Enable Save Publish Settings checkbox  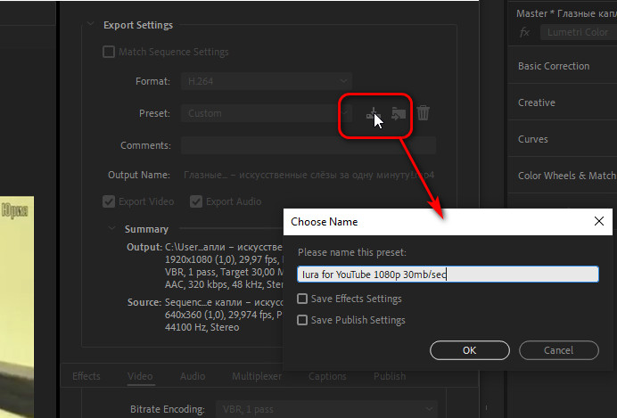302,320
